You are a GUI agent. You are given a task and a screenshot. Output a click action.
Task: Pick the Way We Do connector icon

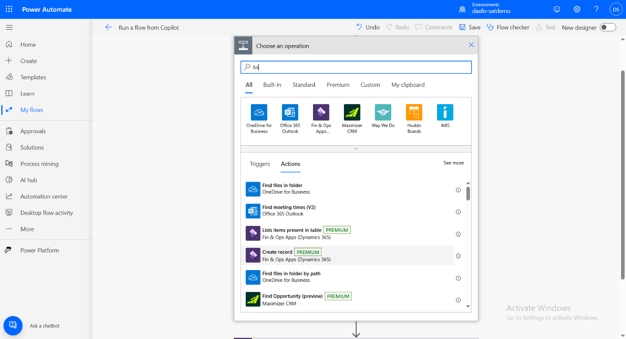tap(383, 112)
